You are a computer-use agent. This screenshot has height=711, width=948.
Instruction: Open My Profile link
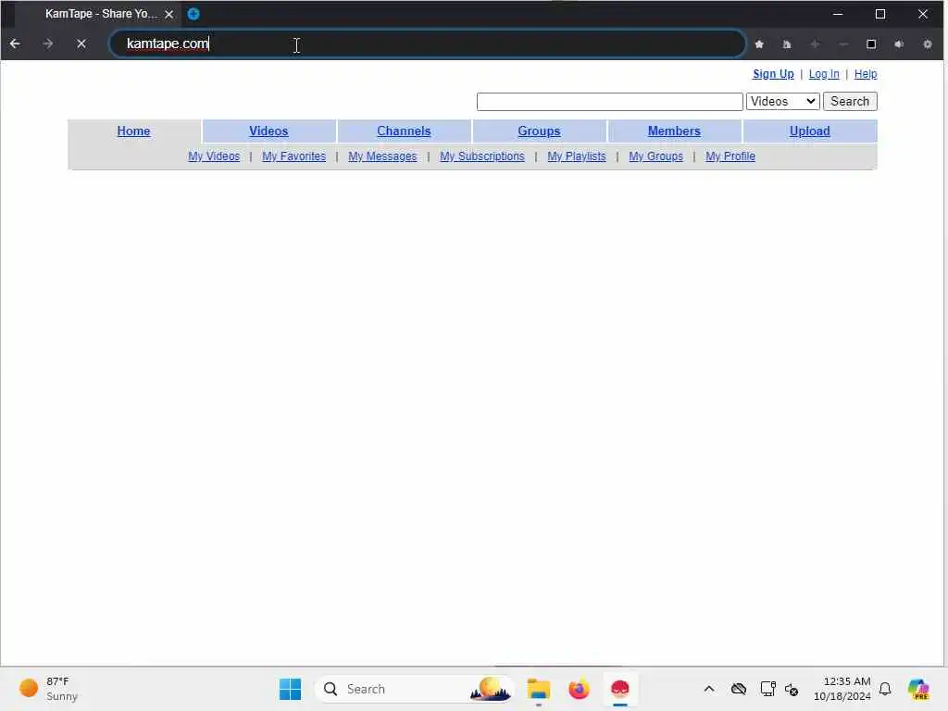coord(730,156)
